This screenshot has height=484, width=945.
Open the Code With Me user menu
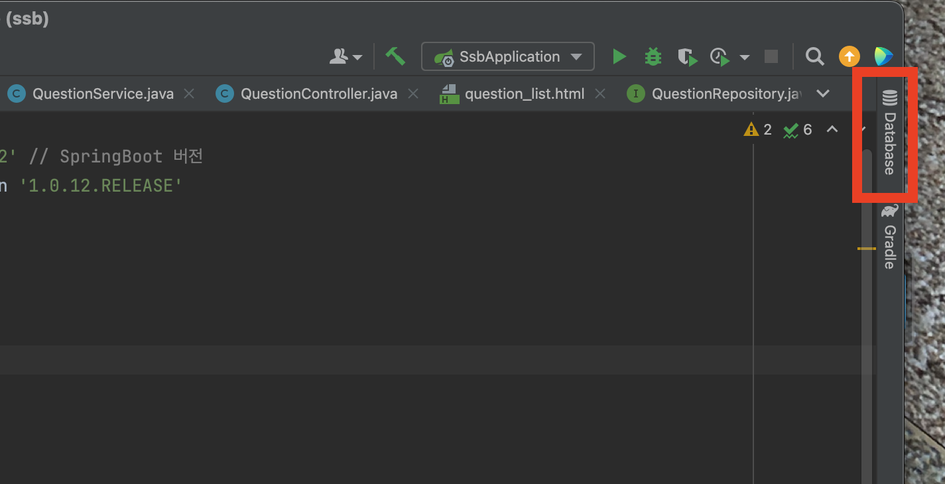click(344, 56)
